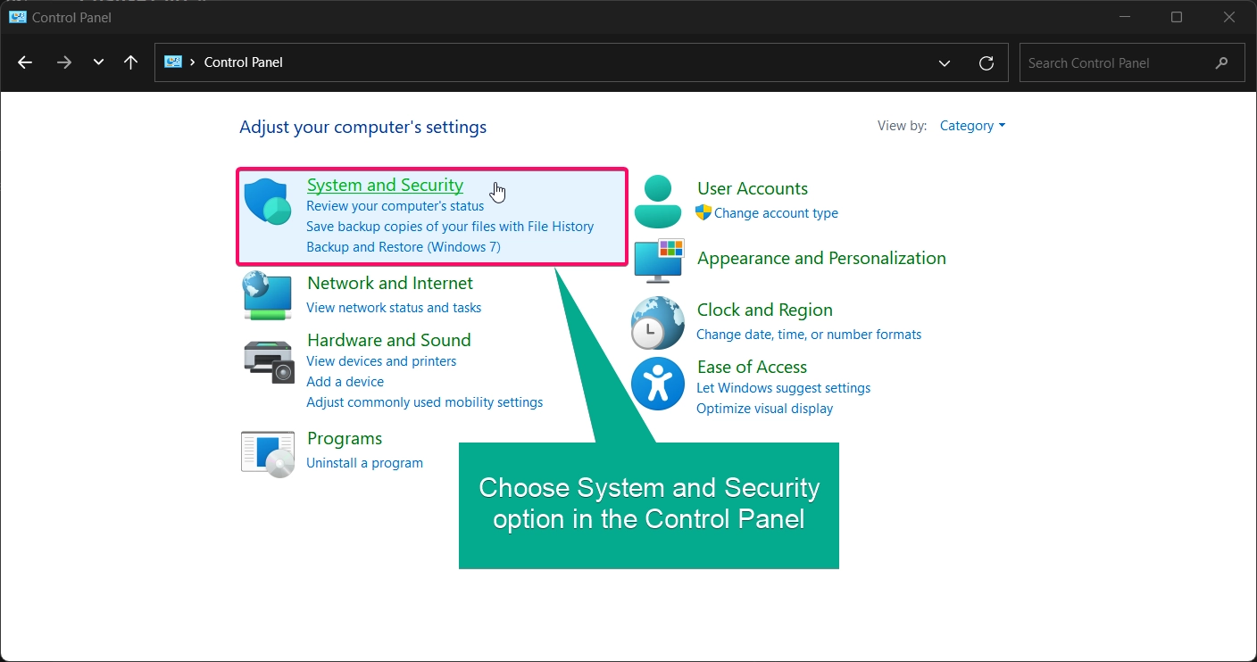Open Ease of Access heading

[x=752, y=367]
